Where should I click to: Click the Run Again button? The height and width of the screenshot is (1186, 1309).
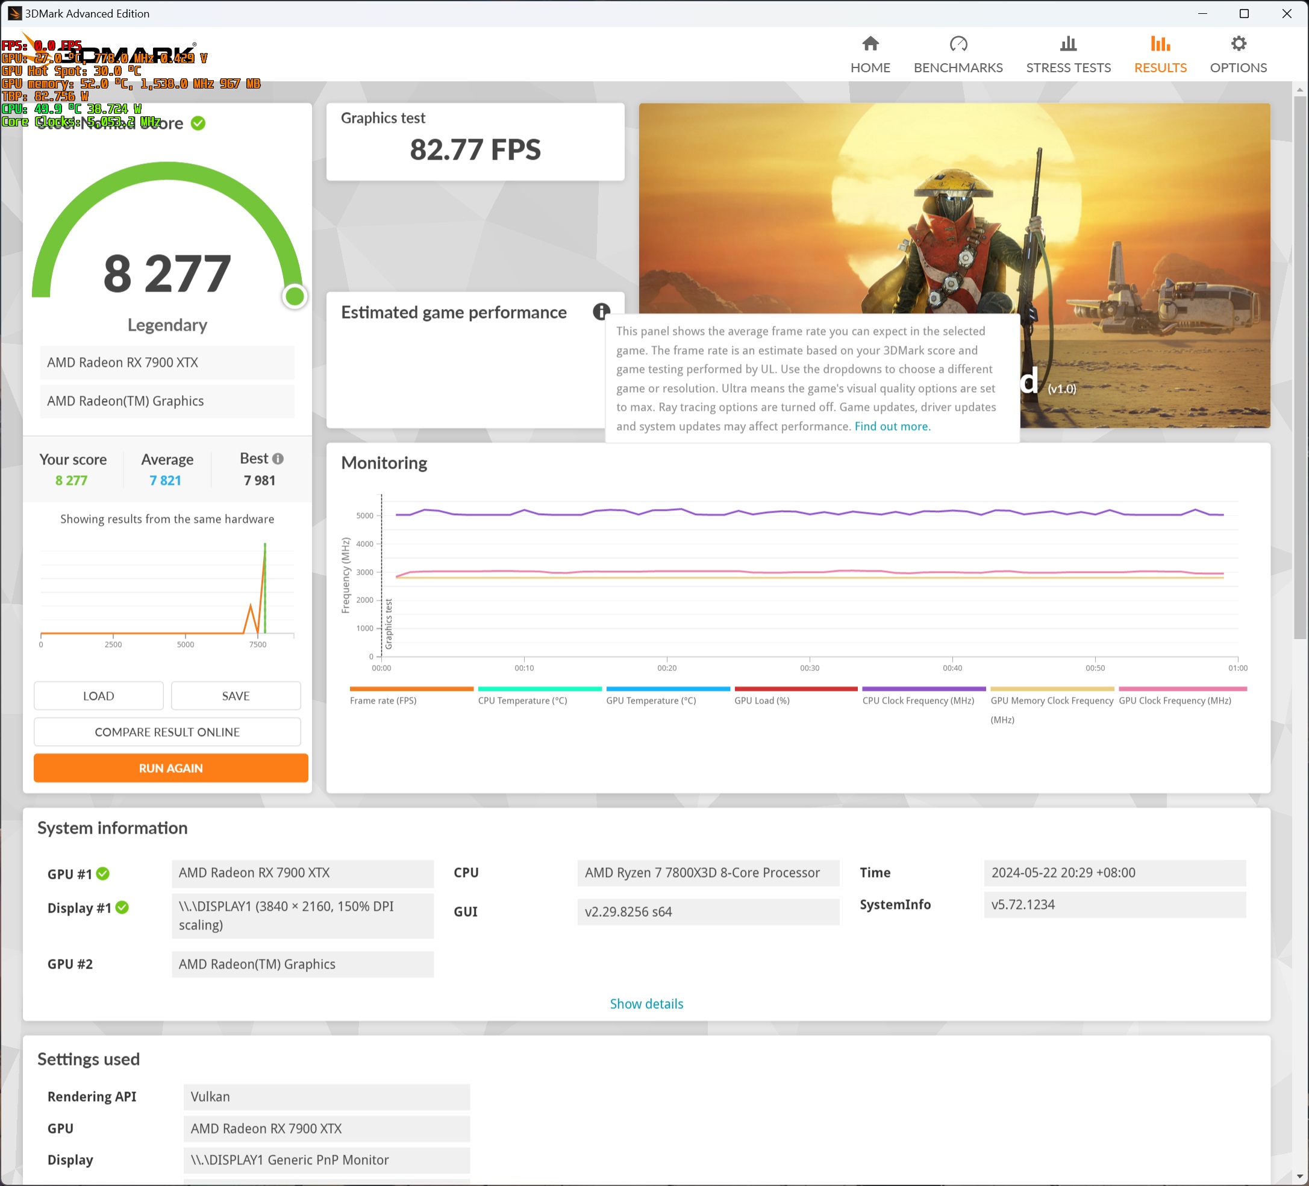click(170, 768)
